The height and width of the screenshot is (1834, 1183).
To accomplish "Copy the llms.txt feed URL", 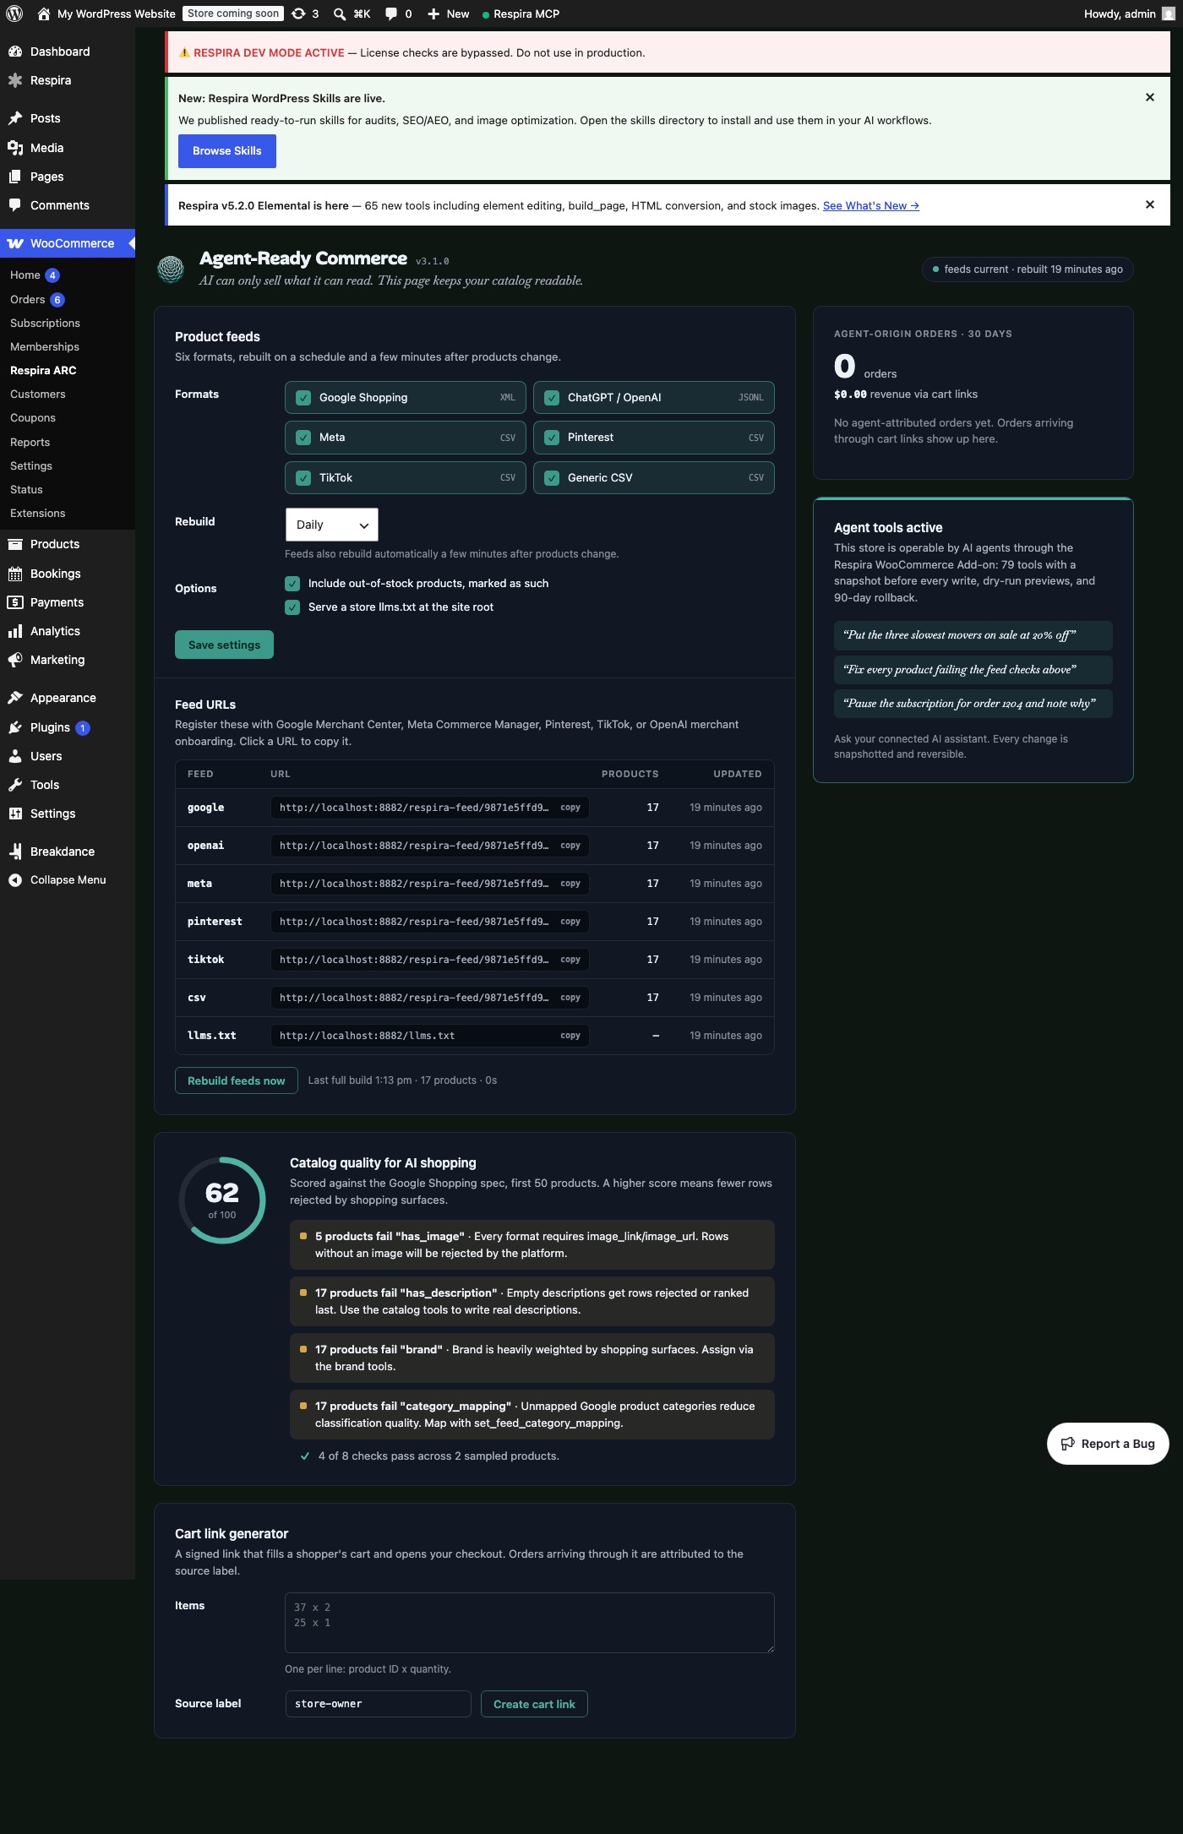I will click(x=570, y=1036).
